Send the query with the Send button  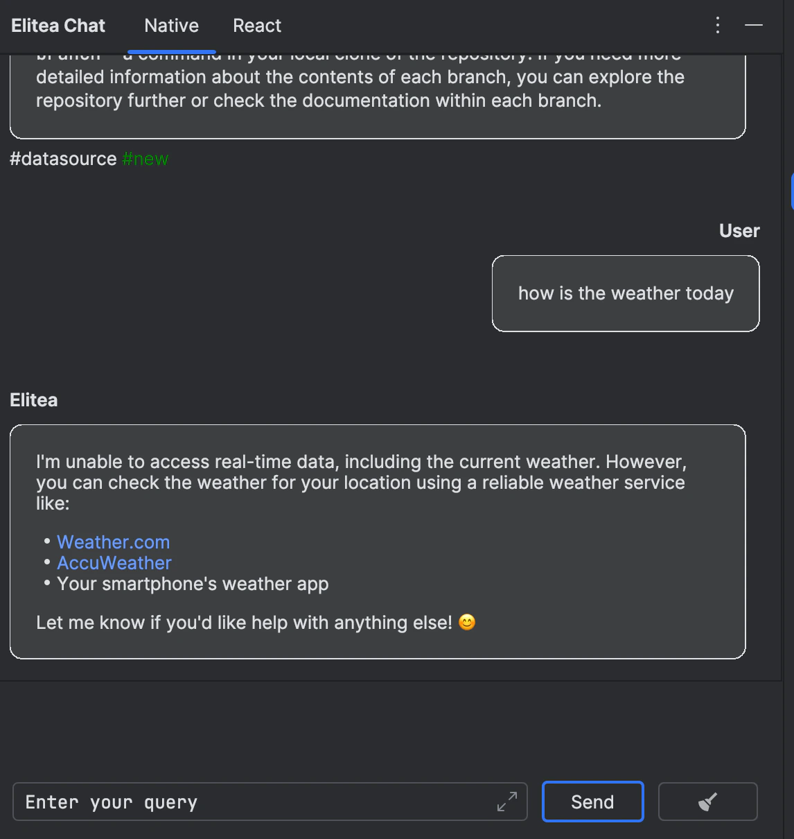click(x=592, y=802)
